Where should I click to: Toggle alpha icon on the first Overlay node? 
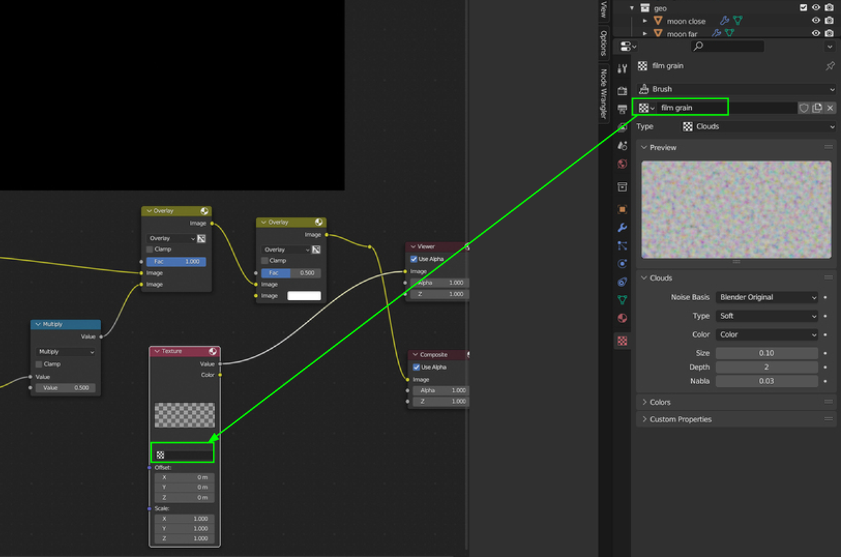pos(202,238)
